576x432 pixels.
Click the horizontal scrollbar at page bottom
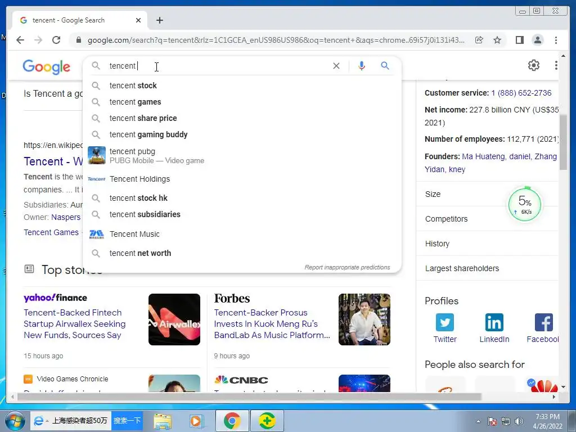tap(249, 397)
